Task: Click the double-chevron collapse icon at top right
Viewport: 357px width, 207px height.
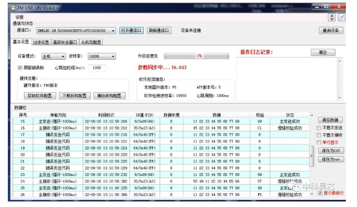Action: point(331,18)
